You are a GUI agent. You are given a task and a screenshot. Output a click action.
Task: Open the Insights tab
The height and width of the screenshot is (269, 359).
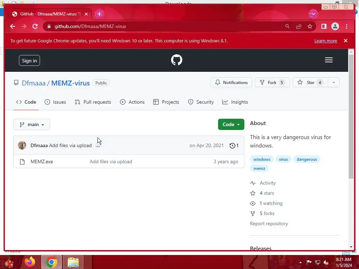point(235,102)
